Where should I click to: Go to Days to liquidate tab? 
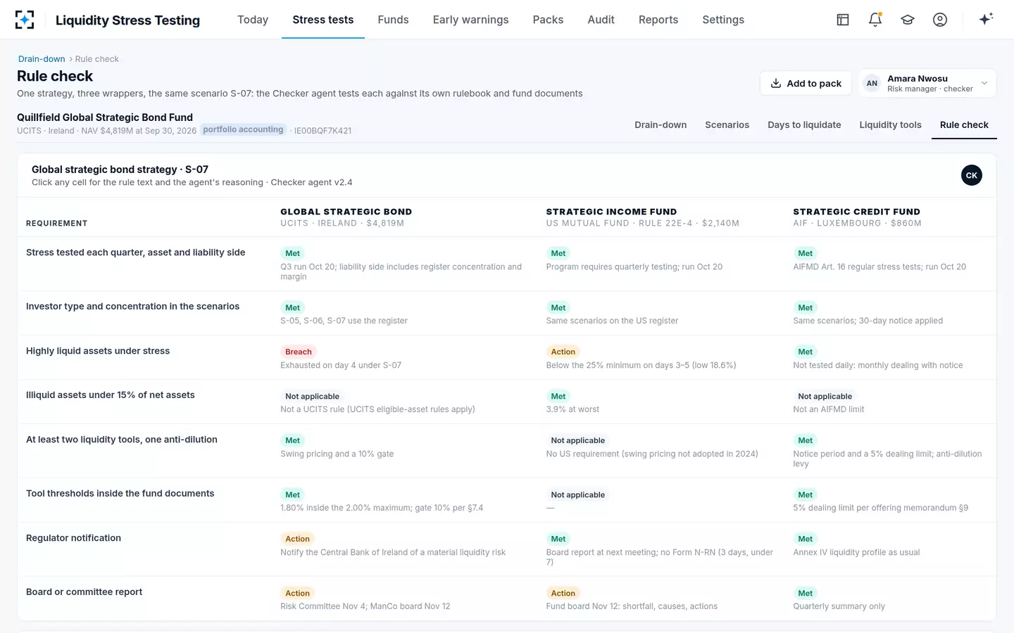click(x=804, y=124)
